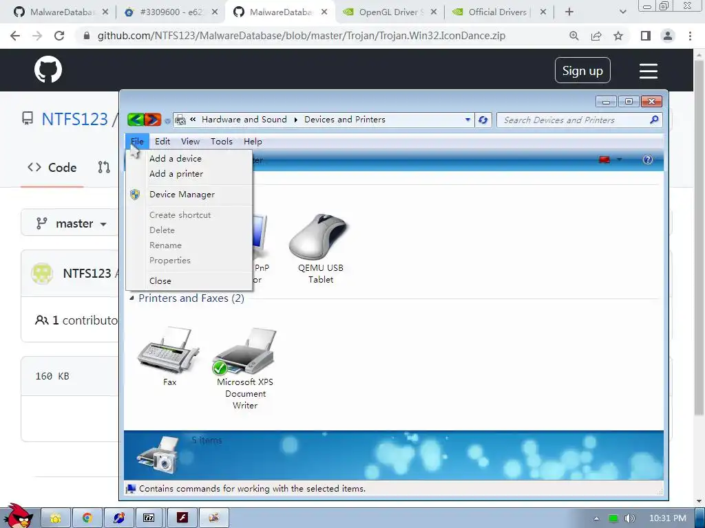Click the GitHub Octocat logo
The width and height of the screenshot is (705, 528).
48,69
